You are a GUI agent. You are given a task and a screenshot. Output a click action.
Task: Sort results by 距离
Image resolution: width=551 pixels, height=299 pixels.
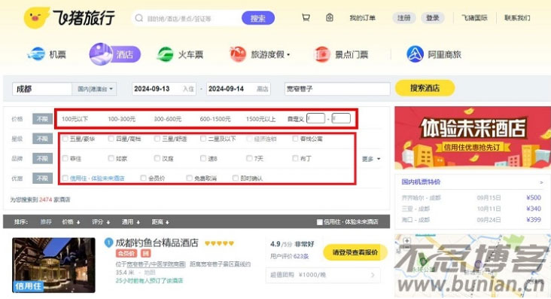click(x=160, y=222)
